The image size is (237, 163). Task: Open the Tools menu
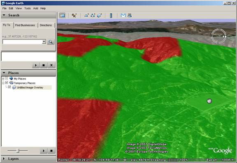pos(27,9)
